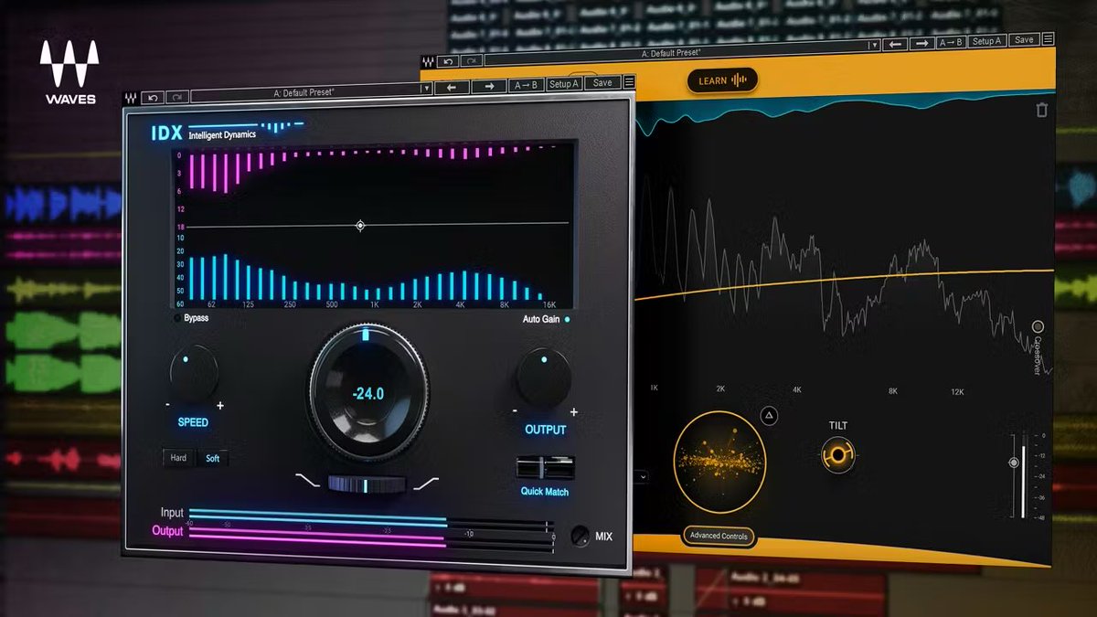Expand small chevron dropdown beside circle display
The image size is (1097, 617).
[x=643, y=476]
